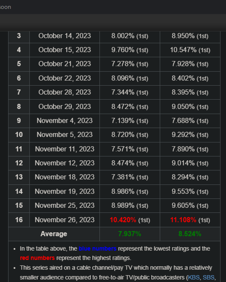Viewport: 226px width, 282px height.
Task: Click the red 10.420% highest rating
Action: pyautogui.click(x=123, y=220)
